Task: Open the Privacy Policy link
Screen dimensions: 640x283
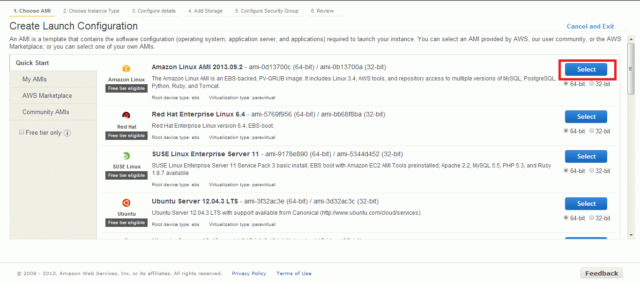Action: (x=249, y=273)
